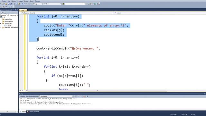
Task: Open the Правка menu
Action: pos(4,1)
